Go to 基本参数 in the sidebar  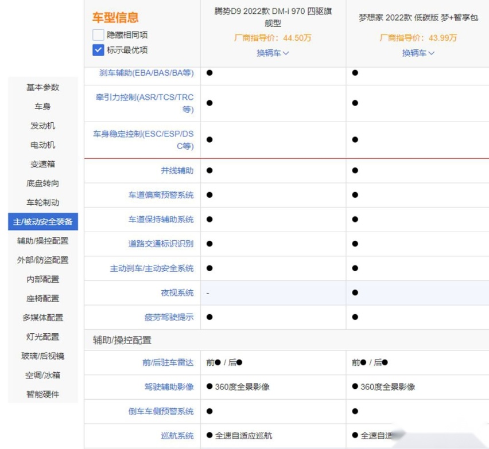(x=43, y=87)
